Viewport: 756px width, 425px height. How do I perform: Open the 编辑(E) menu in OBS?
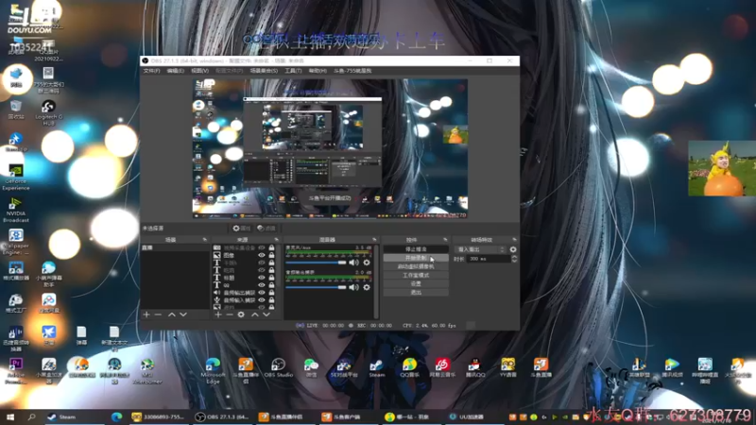coord(175,71)
